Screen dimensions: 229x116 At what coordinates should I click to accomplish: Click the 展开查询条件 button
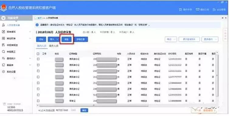click(189, 39)
